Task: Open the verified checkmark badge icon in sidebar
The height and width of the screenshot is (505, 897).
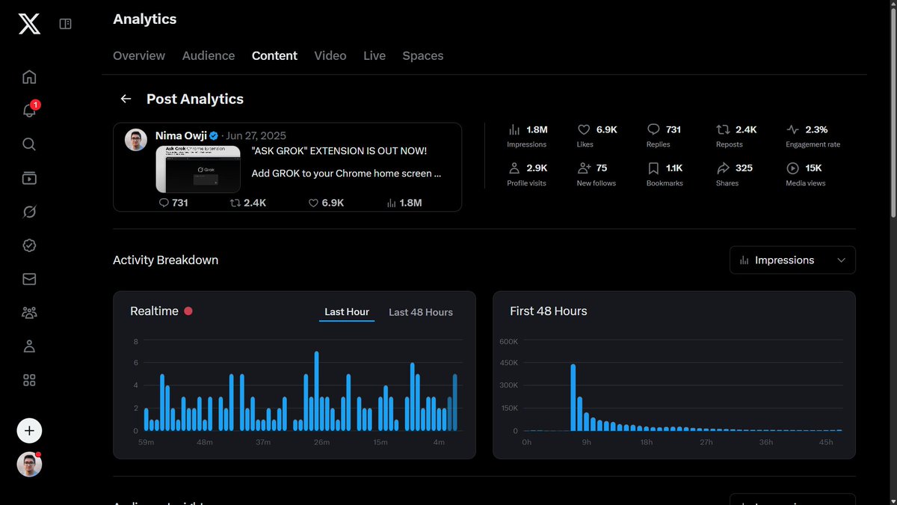Action: pyautogui.click(x=29, y=245)
